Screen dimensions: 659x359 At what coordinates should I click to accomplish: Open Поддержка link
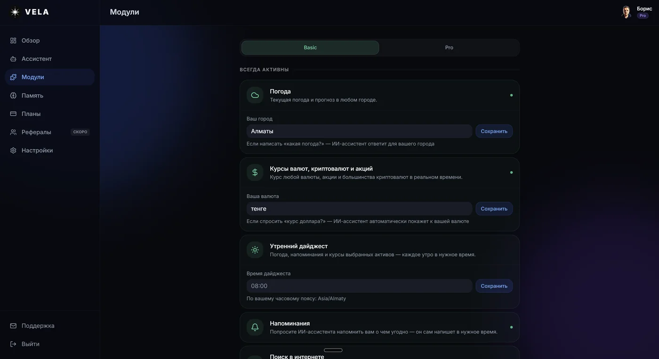pyautogui.click(x=50, y=326)
